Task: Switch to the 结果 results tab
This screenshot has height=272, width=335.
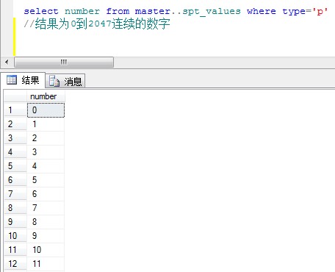Action: 23,80
